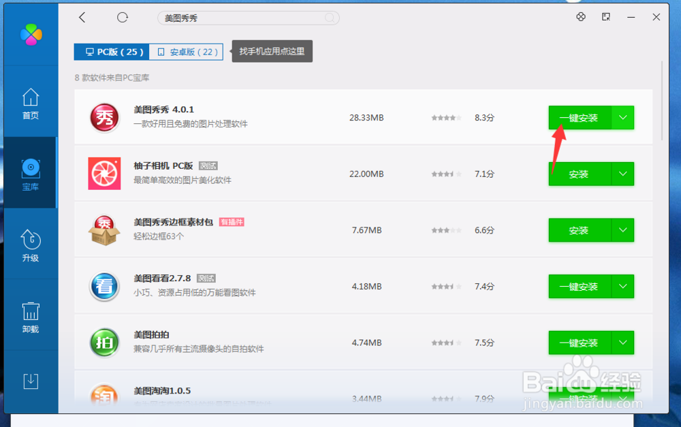681x427 pixels.
Task: Click the 22.00MB size text
Action: point(366,174)
